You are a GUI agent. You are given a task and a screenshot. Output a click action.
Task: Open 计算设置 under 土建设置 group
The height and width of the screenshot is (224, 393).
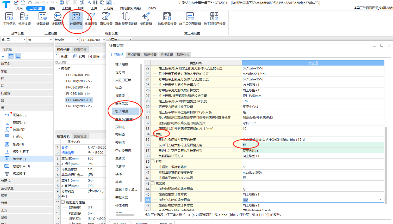point(42,19)
